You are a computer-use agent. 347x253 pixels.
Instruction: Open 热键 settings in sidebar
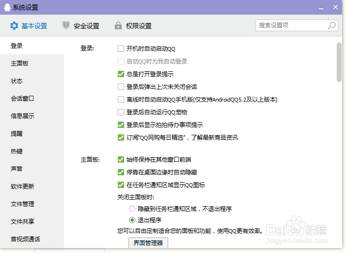pyautogui.click(x=32, y=151)
